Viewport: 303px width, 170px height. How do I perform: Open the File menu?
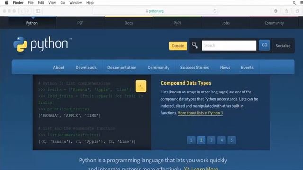[x=30, y=3]
